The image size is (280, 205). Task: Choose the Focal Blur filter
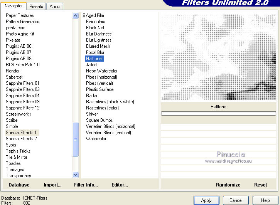95,52
